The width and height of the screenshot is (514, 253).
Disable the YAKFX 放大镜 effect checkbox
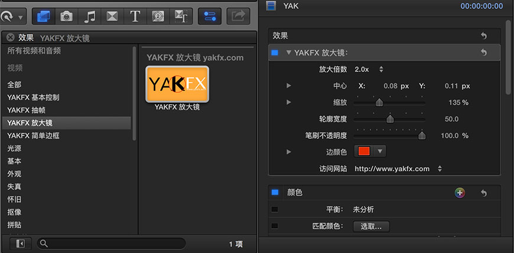275,53
